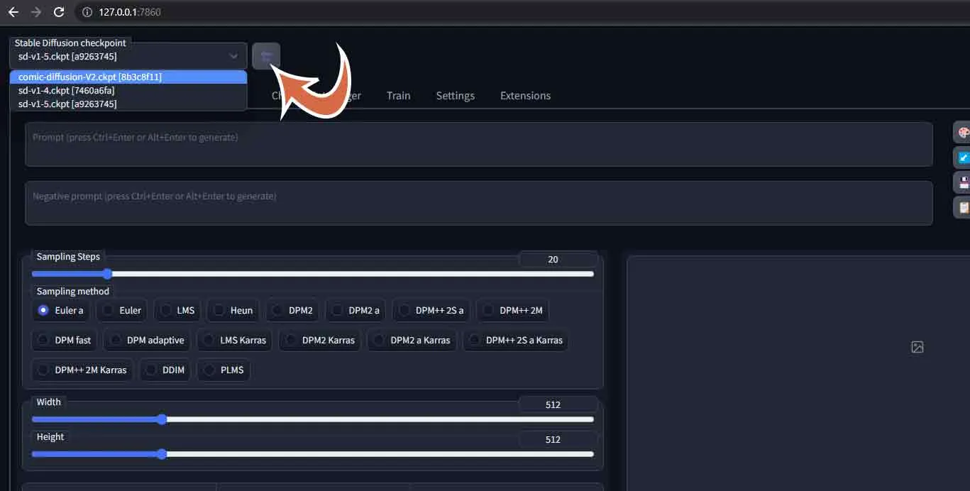Click into the Prompt text box
This screenshot has width=970, height=491.
tap(479, 144)
